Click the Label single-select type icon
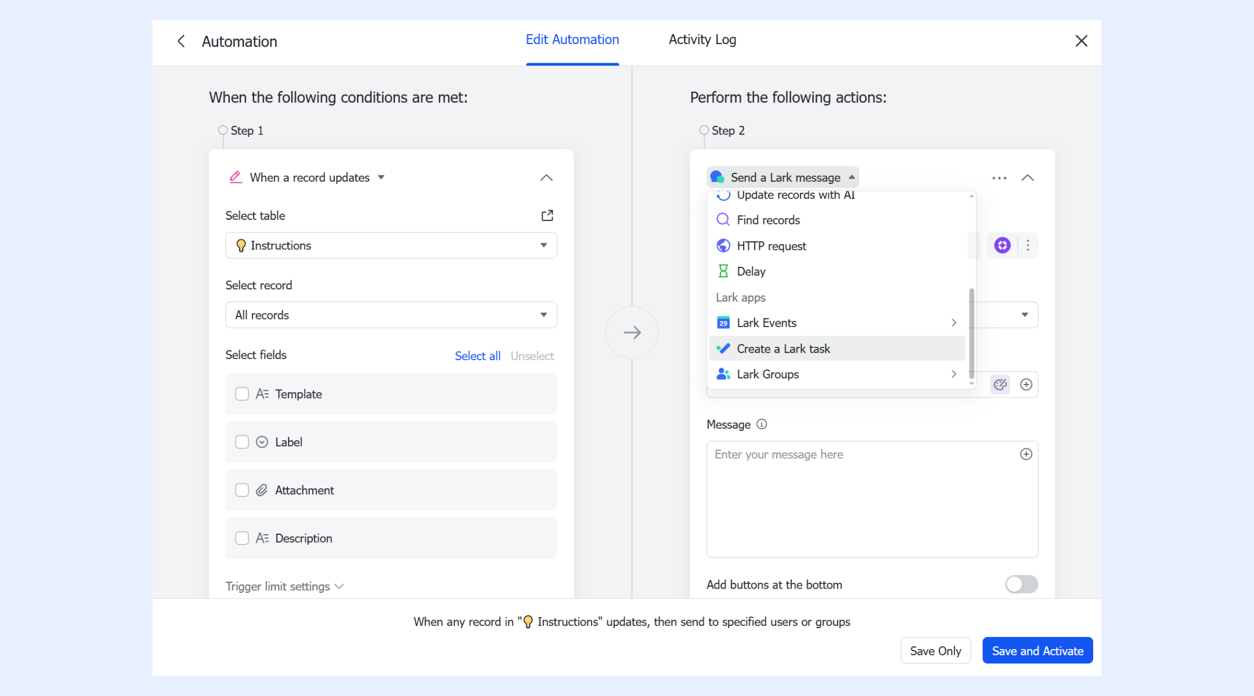 click(x=262, y=442)
